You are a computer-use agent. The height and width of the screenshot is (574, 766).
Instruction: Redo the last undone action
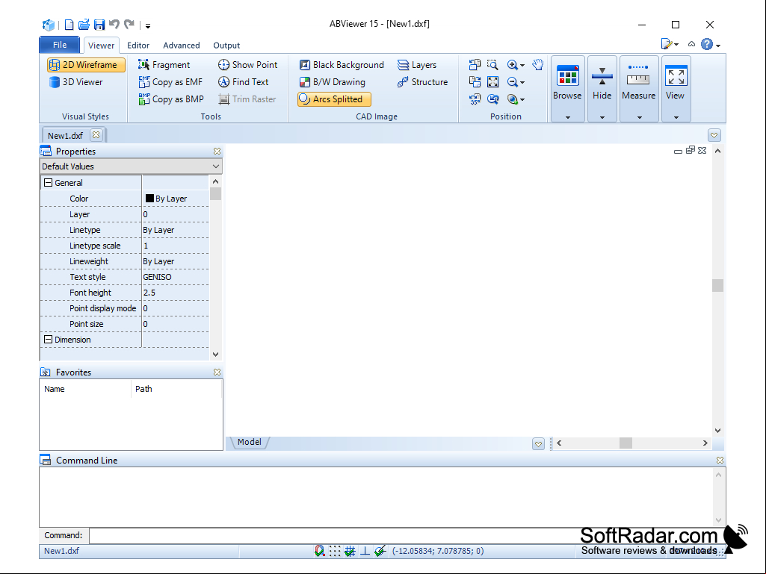click(x=129, y=24)
